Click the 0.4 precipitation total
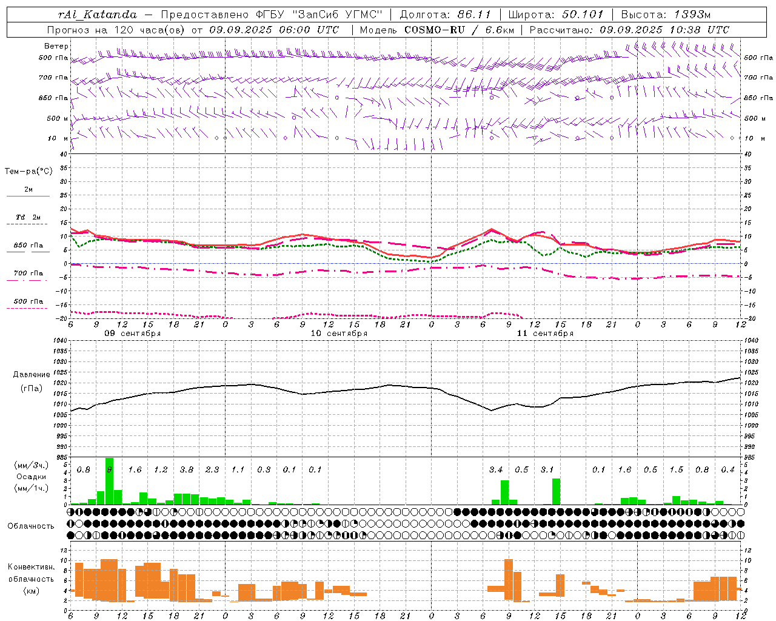This screenshot has width=776, height=621. [x=728, y=470]
